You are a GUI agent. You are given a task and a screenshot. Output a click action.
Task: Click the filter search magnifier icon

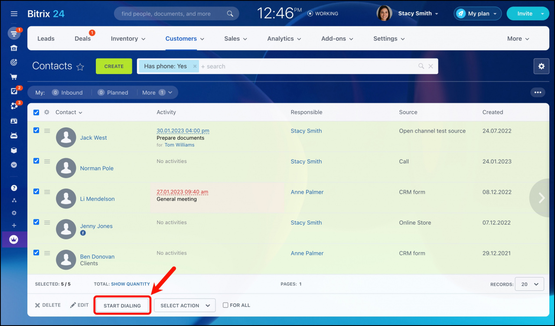coord(421,66)
